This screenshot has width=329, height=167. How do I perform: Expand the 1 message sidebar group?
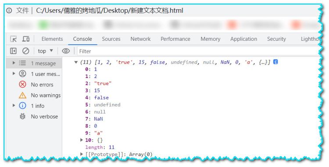tap(14, 63)
